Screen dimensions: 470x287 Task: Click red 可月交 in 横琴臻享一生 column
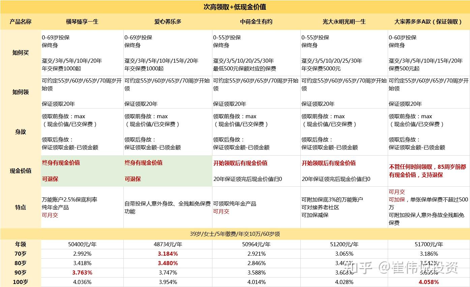(50, 215)
